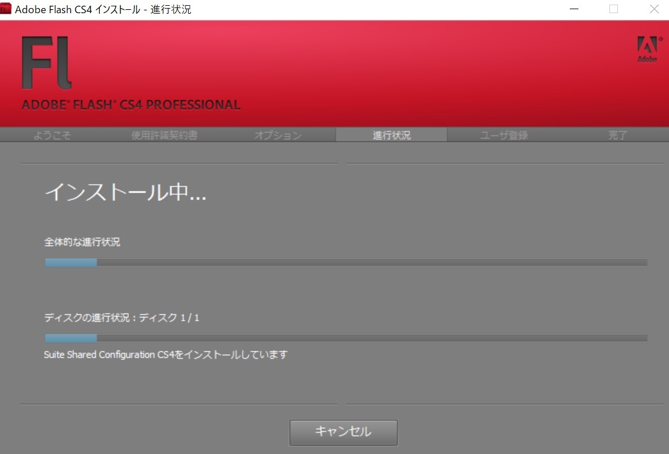
Task: Click the Suite Shared Configuration CS4 status text
Action: pos(166,355)
